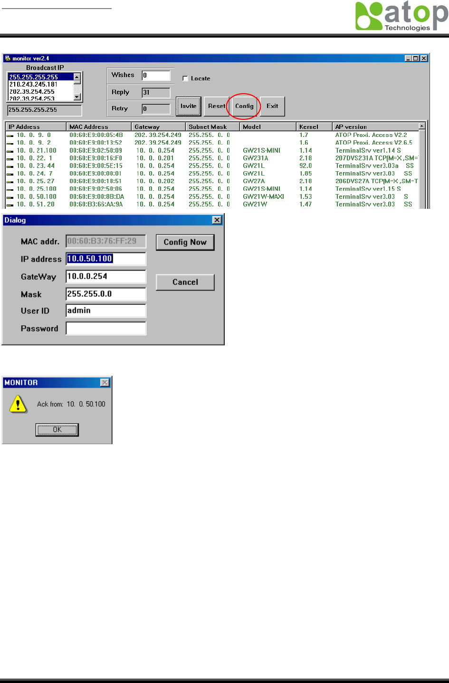Sort by Gateway column header
The width and height of the screenshot is (449, 683).
click(x=158, y=127)
